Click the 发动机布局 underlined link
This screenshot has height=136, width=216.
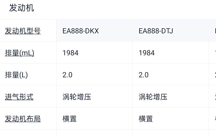[23, 119]
